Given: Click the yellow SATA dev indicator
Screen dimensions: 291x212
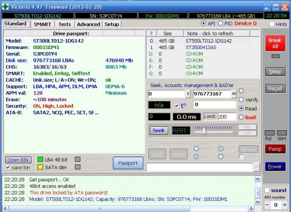Looking at the screenshot, I should (x=40, y=167).
